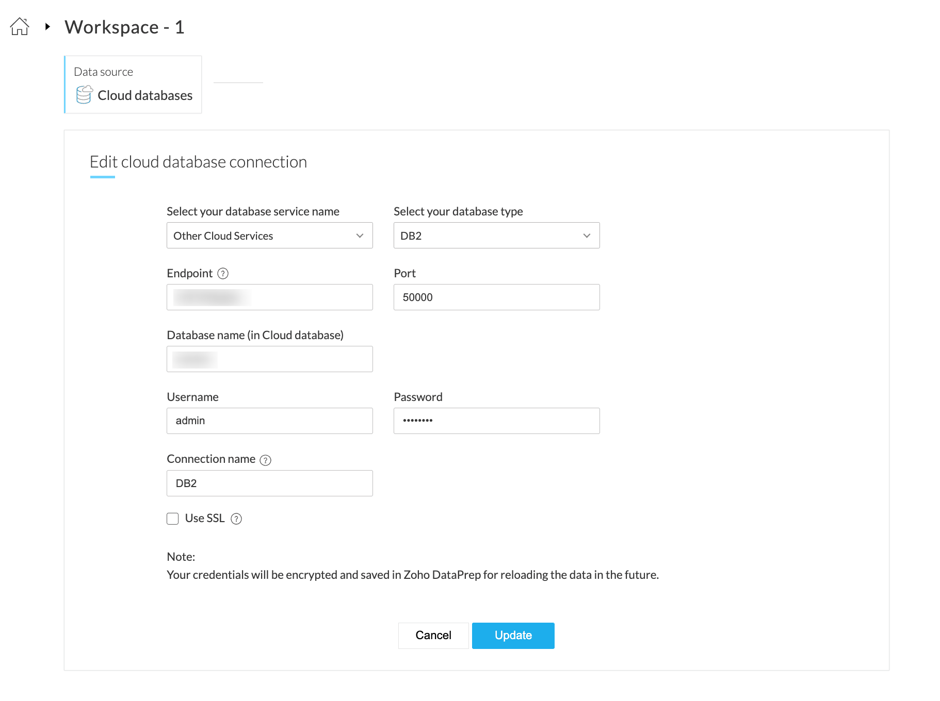940x701 pixels.
Task: Click the Cloud databases icon
Action: (x=84, y=95)
